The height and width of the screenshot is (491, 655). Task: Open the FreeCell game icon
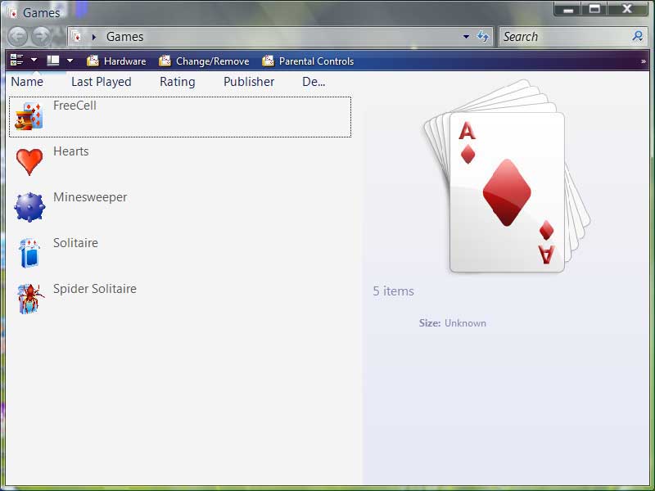click(29, 115)
